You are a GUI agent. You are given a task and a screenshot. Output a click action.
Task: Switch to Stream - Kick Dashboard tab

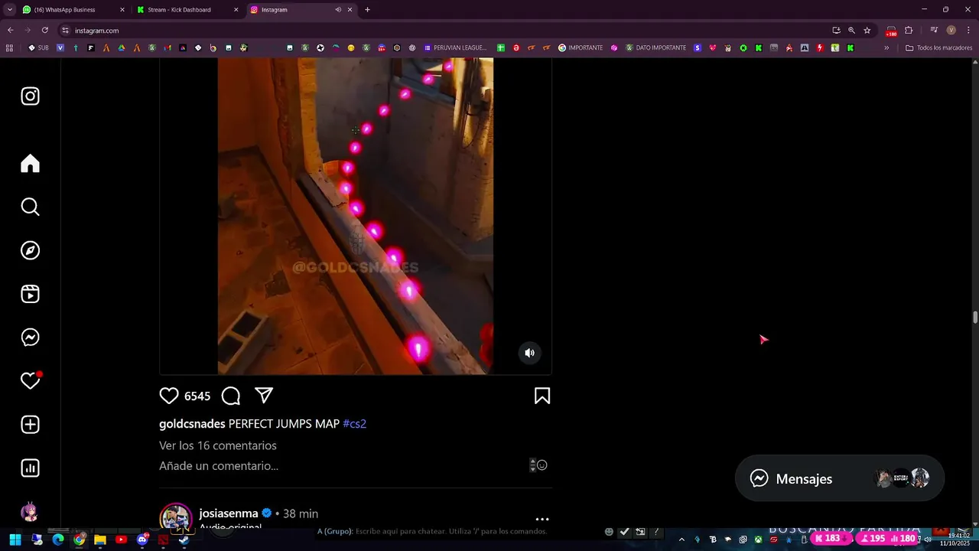(187, 10)
